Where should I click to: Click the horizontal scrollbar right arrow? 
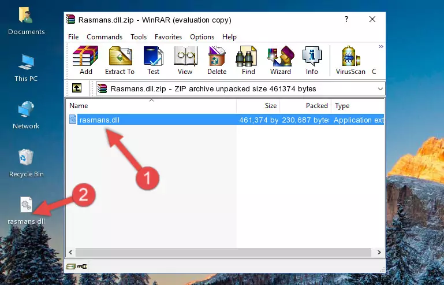coord(379,252)
